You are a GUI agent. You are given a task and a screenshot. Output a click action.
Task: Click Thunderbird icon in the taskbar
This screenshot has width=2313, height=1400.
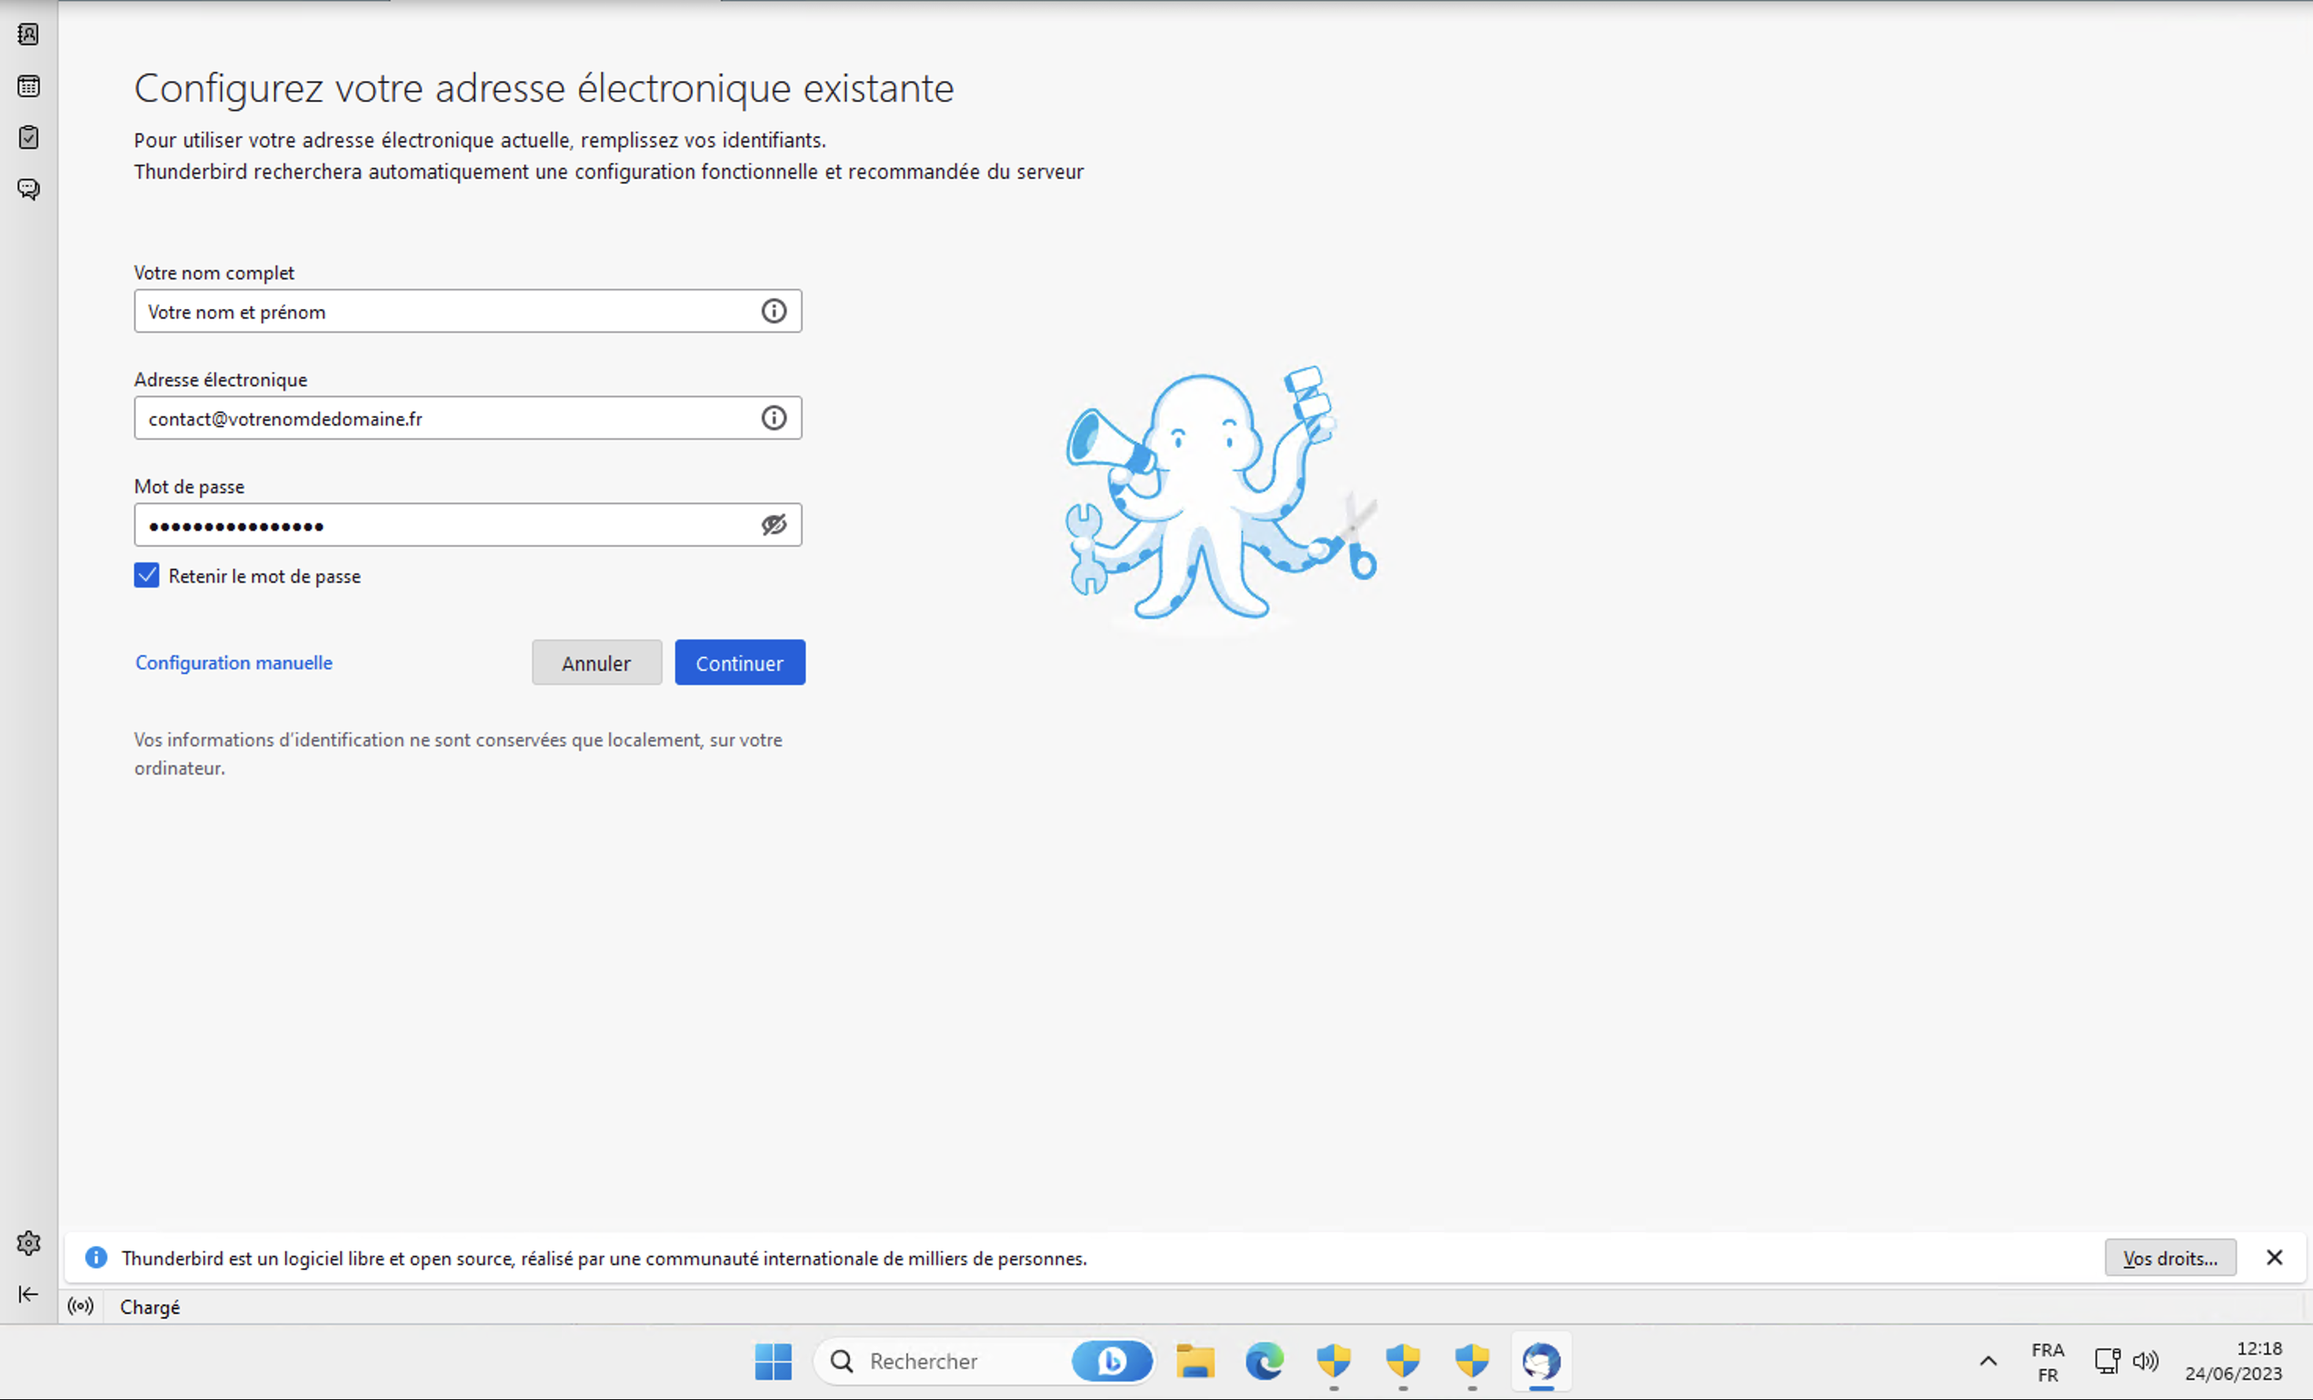[1541, 1361]
